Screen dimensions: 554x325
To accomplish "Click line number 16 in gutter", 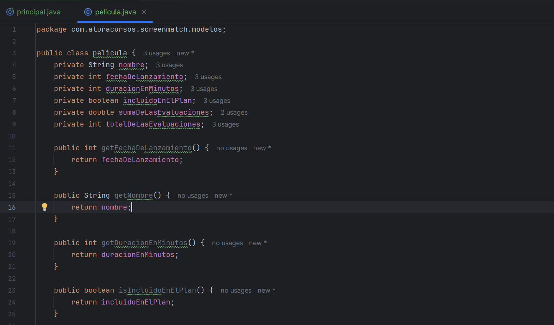I will coord(12,207).
